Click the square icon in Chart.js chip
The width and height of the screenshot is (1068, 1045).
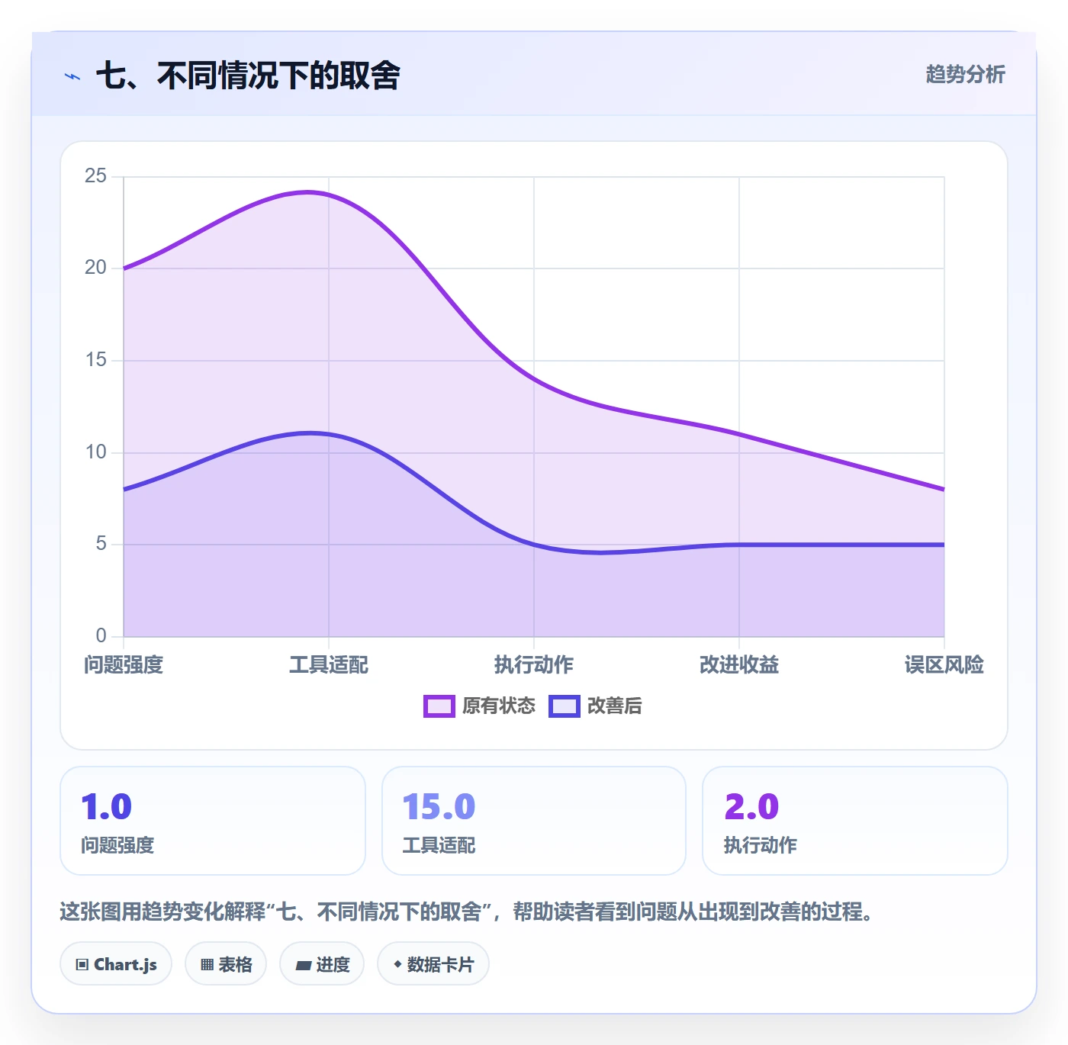pyautogui.click(x=82, y=965)
